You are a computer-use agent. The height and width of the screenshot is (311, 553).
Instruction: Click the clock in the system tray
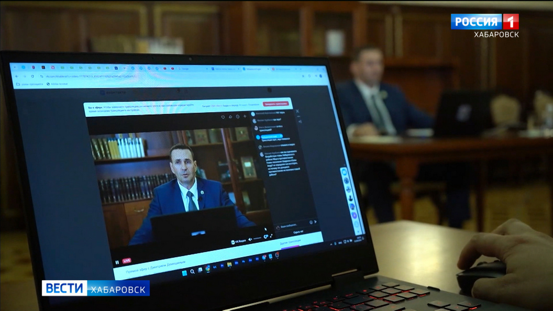click(359, 239)
